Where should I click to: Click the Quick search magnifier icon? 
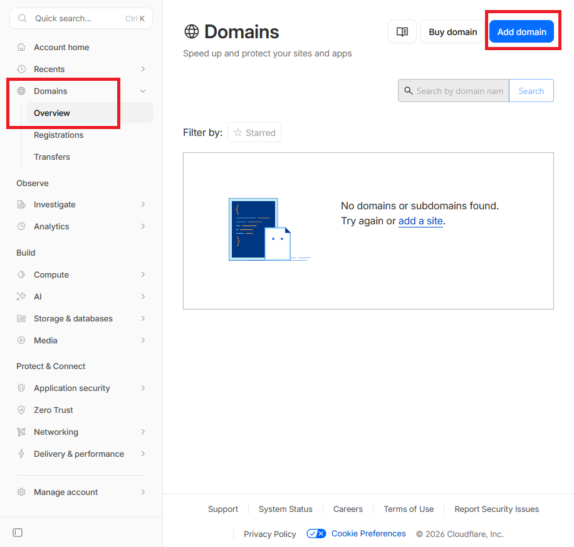pos(23,18)
